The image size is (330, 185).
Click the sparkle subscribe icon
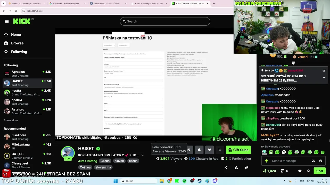point(220,150)
